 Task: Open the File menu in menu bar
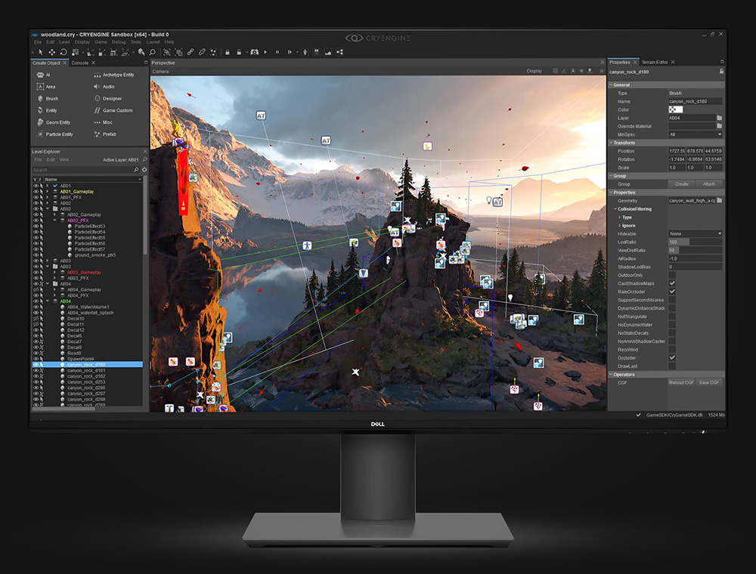[x=38, y=42]
